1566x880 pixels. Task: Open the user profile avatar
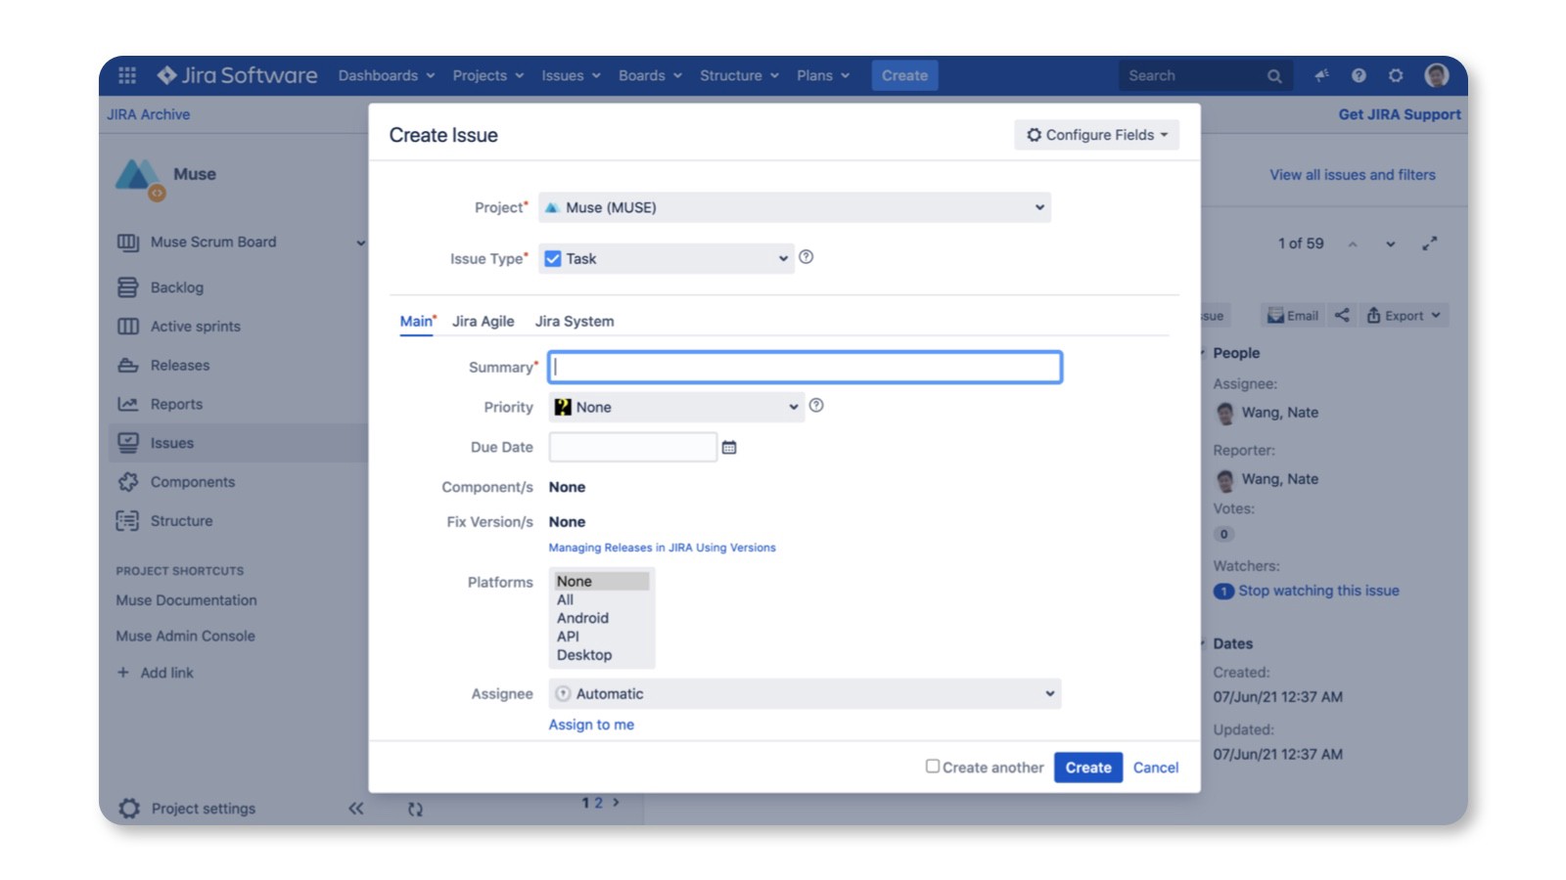[x=1436, y=75]
